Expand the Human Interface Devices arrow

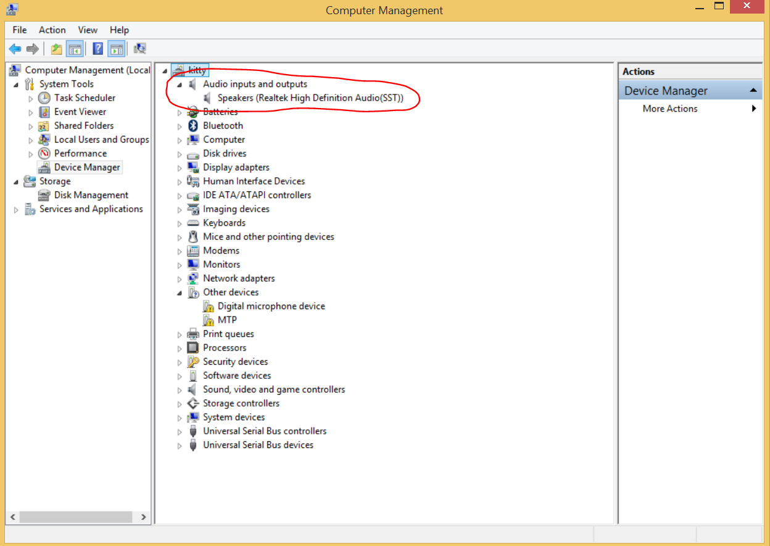[x=180, y=182]
